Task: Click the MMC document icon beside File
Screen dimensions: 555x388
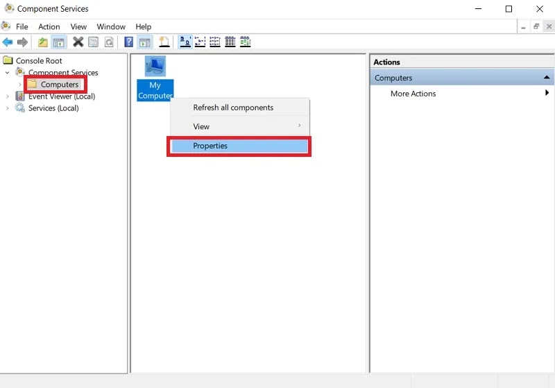Action: (x=6, y=26)
